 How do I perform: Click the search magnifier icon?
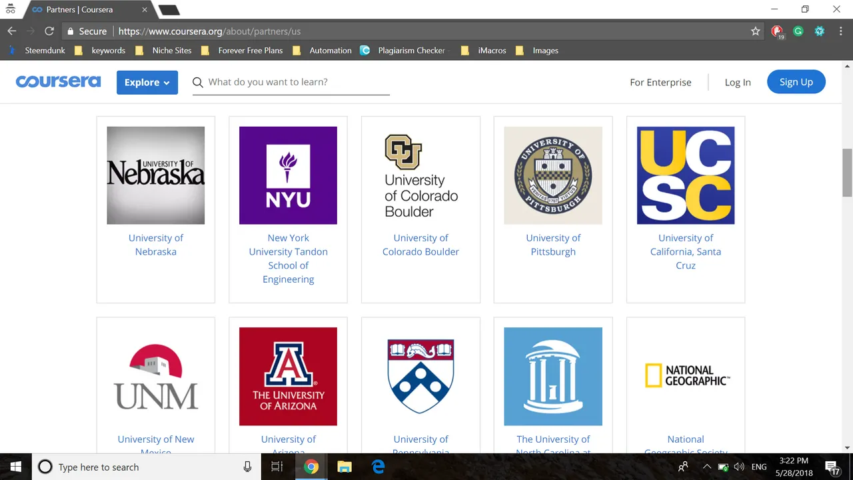(198, 82)
